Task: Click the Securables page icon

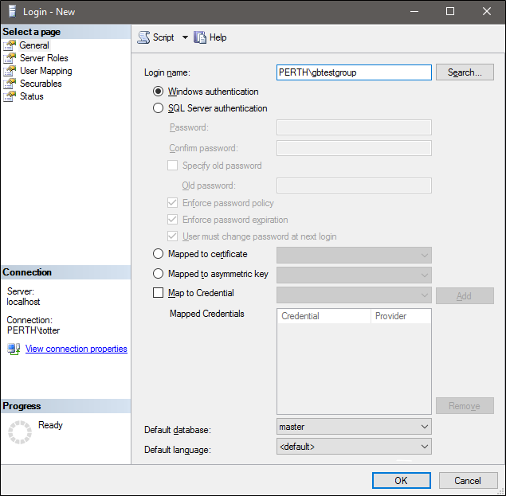Action: click(10, 84)
